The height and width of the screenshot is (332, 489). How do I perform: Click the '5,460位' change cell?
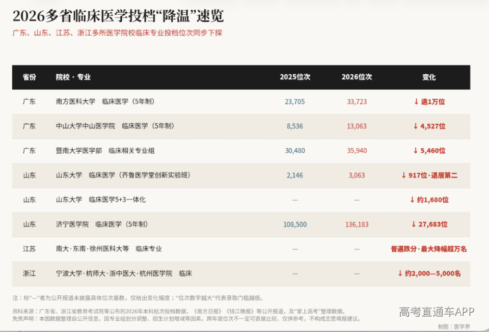click(x=429, y=151)
